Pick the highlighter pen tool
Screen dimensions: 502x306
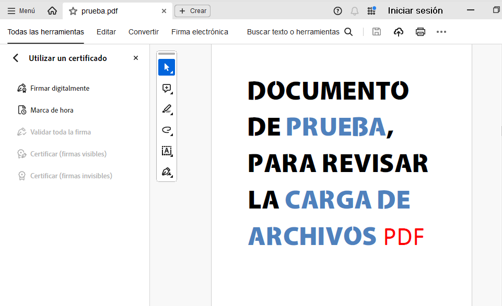pyautogui.click(x=167, y=109)
